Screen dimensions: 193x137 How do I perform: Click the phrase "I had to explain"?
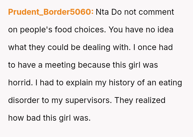[64, 83]
